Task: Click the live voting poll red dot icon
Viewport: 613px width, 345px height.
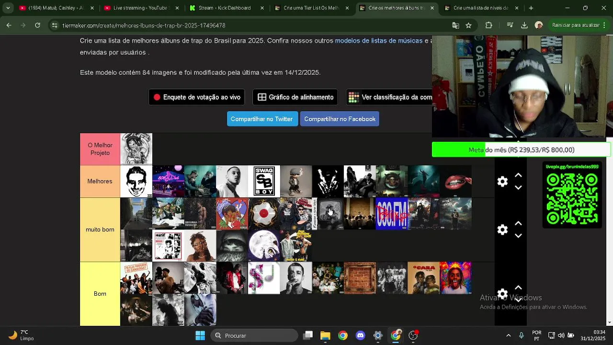Action: coord(157,97)
